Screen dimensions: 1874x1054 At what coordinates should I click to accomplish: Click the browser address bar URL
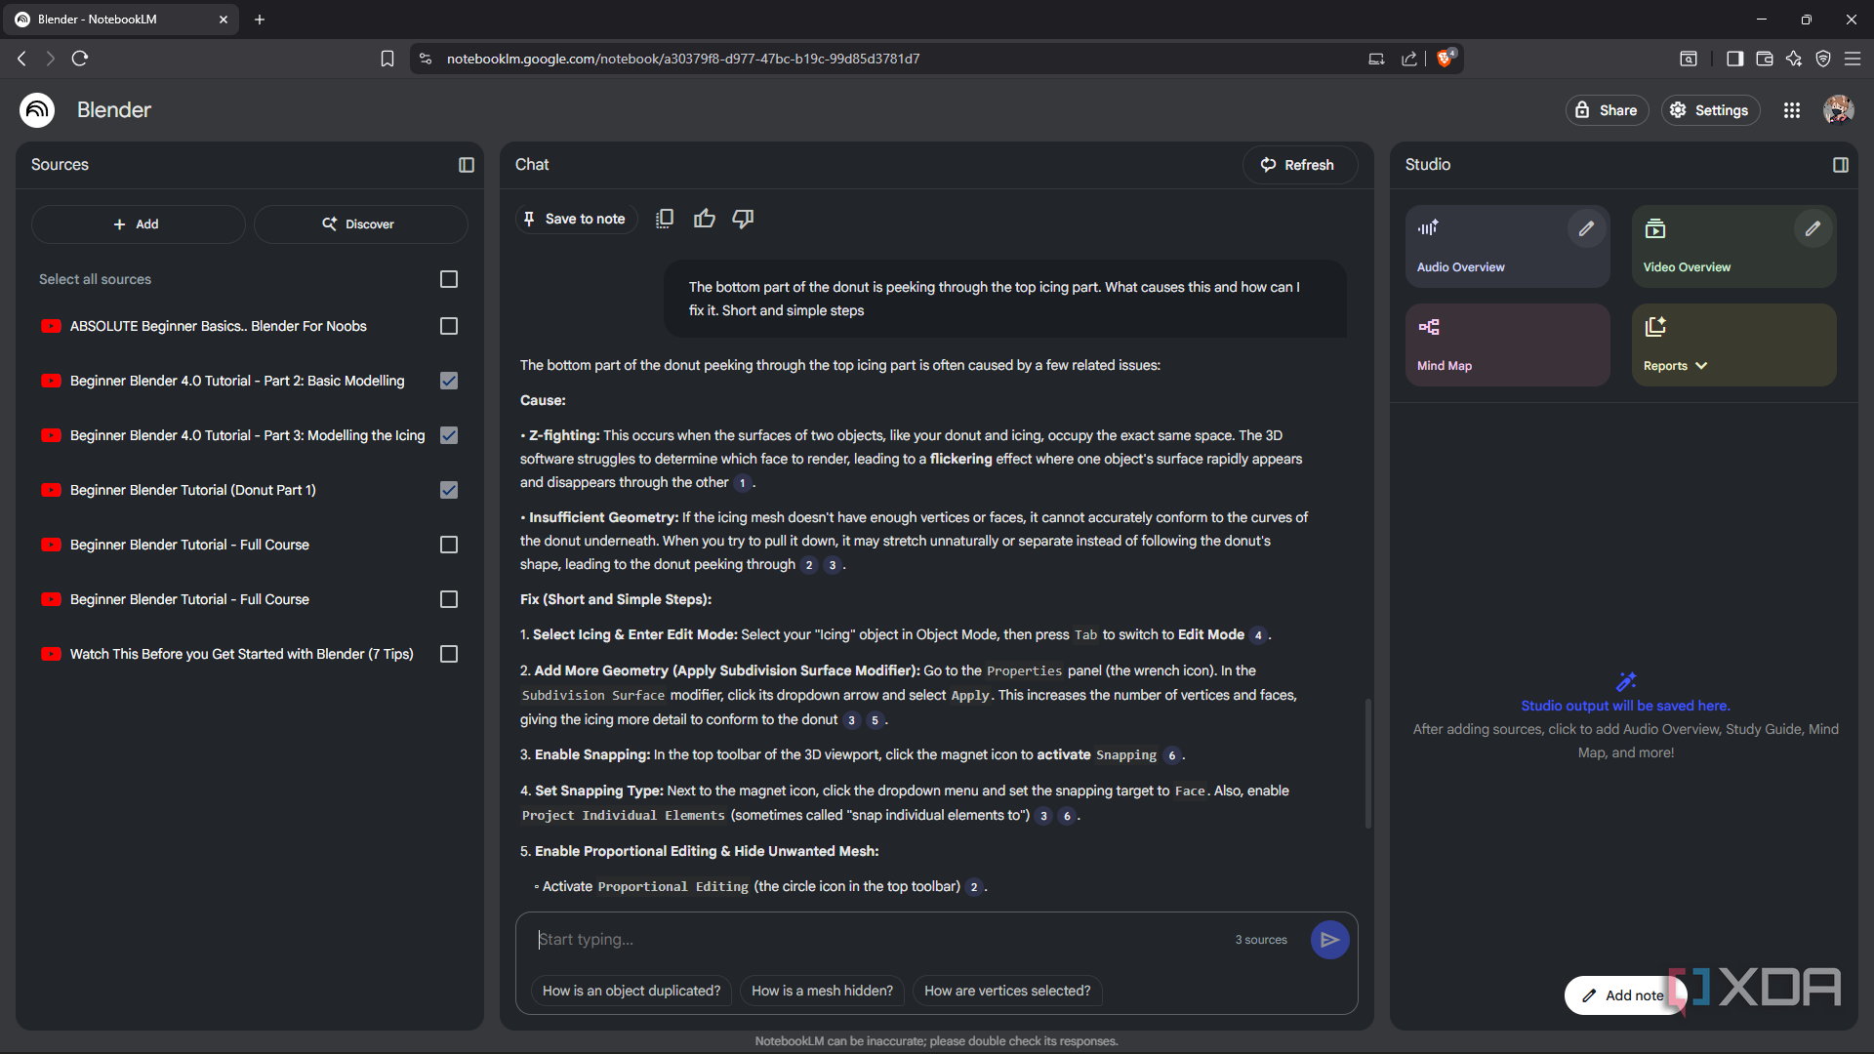(x=683, y=59)
